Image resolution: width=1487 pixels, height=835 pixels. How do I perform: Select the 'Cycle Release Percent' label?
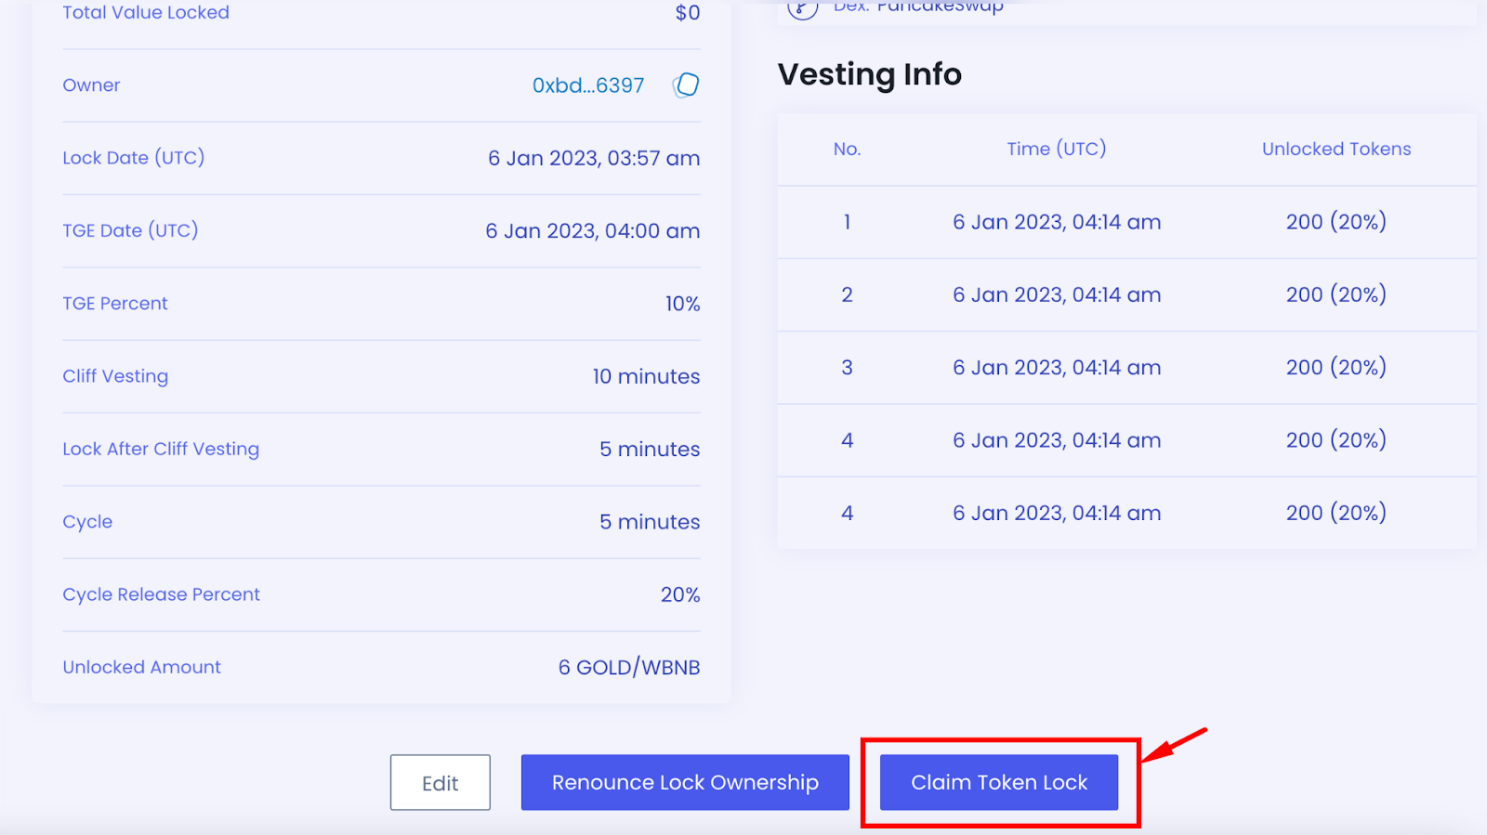(x=162, y=594)
